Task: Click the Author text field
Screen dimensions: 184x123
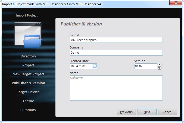Action: click(x=116, y=40)
